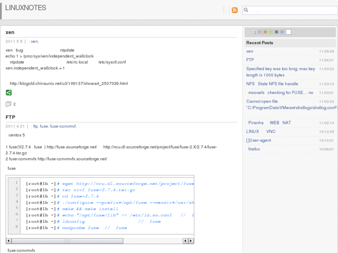This screenshot has height=253, width=338.
Task: Open 'Specified key was too long' post
Action: (x=281, y=72)
